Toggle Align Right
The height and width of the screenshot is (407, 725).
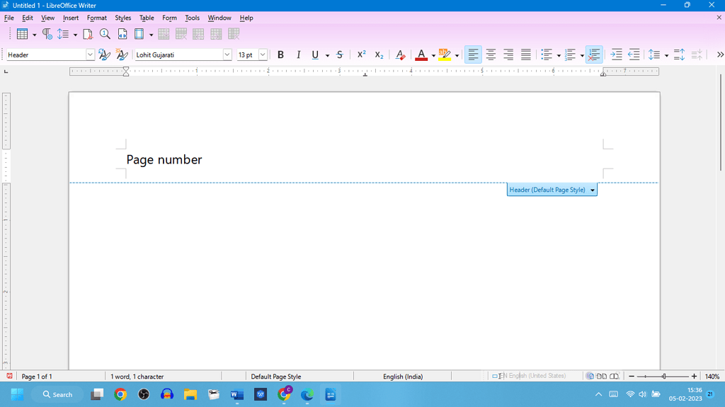pyautogui.click(x=508, y=55)
